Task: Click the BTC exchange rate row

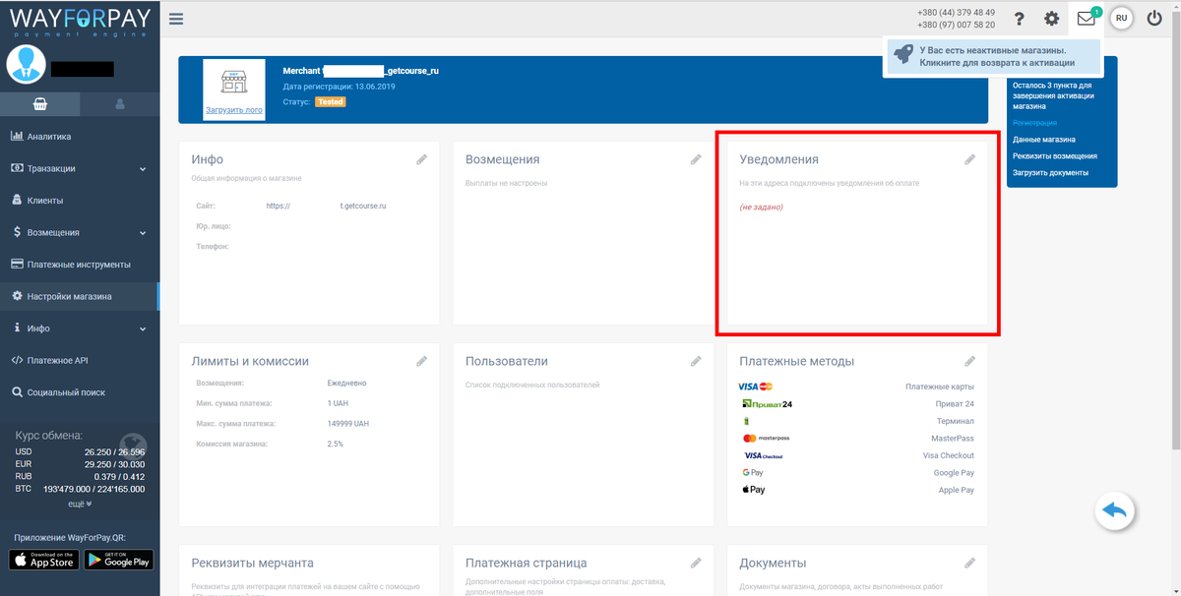Action: coord(80,489)
